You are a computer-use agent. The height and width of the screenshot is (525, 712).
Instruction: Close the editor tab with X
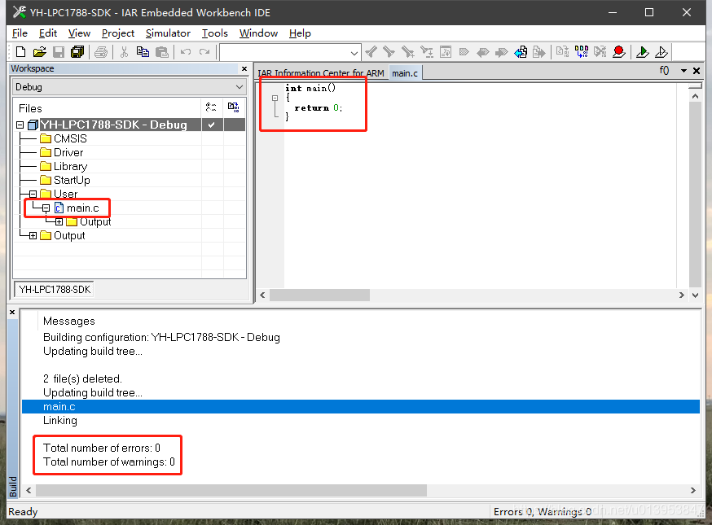(697, 71)
